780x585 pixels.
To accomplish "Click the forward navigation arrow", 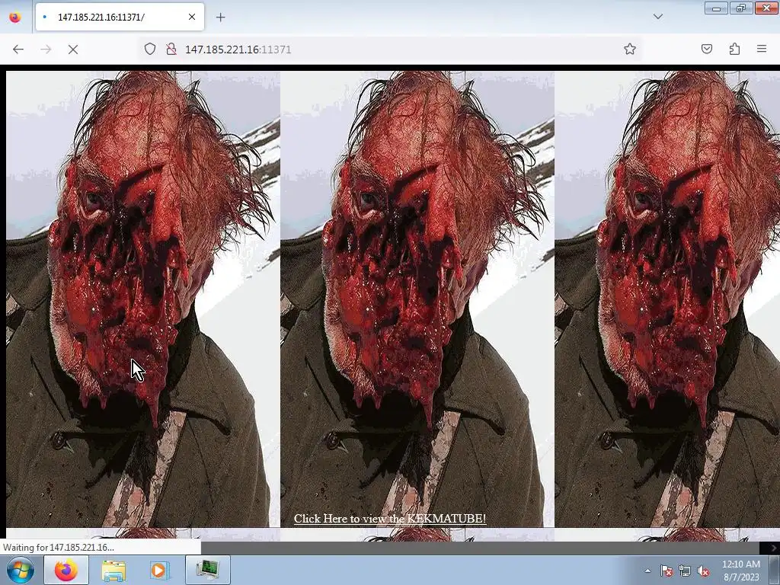I will coord(46,50).
